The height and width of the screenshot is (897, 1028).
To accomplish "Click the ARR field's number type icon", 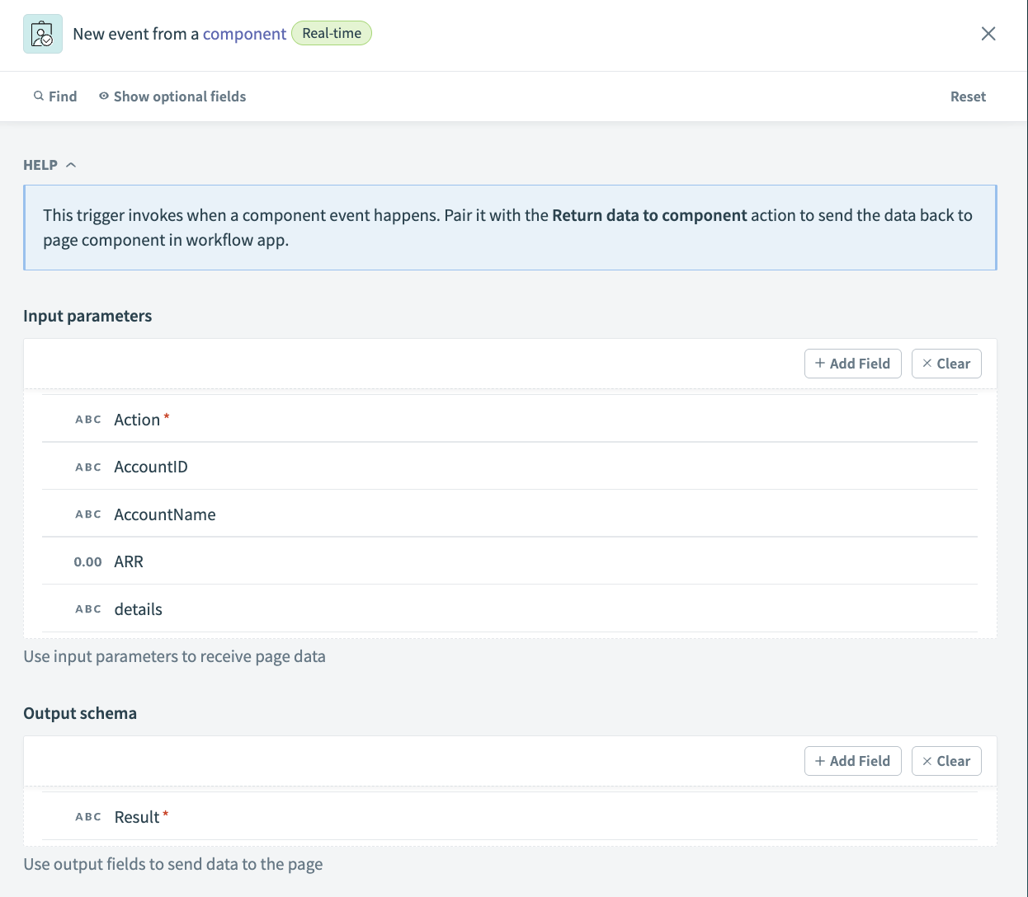I will pyautogui.click(x=87, y=562).
